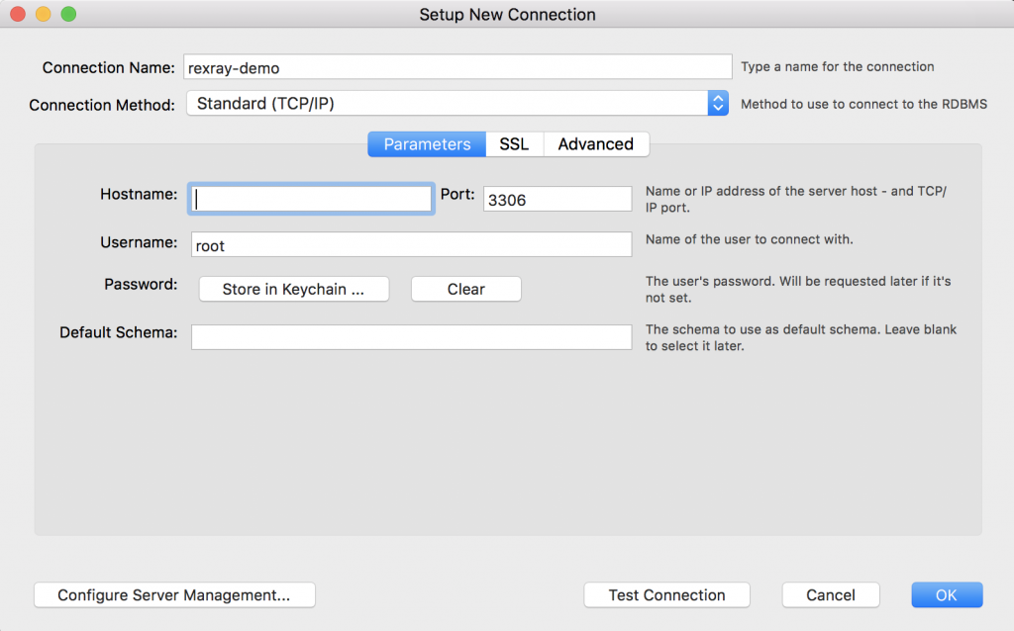Click Test Connection

(666, 594)
